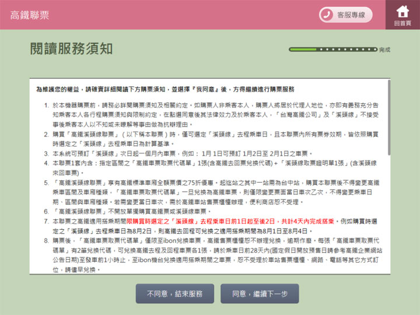Click the 閱讀服務須知 page heading
This screenshot has width=420, height=315.
pos(71,49)
